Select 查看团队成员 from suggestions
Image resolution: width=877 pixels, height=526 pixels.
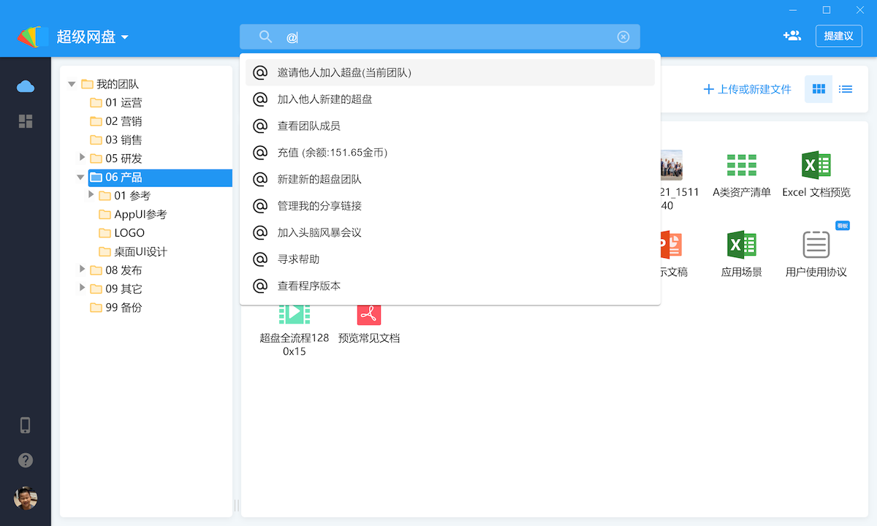pyautogui.click(x=308, y=126)
